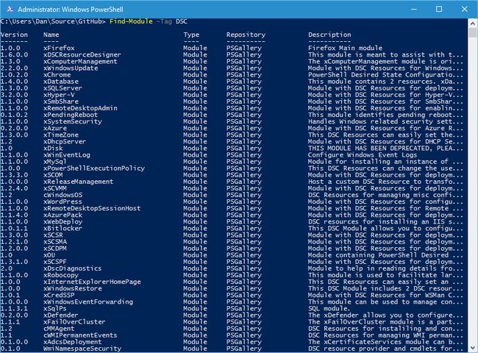Click the cWindowsOS module name
The image size is (478, 353).
pos(63,195)
